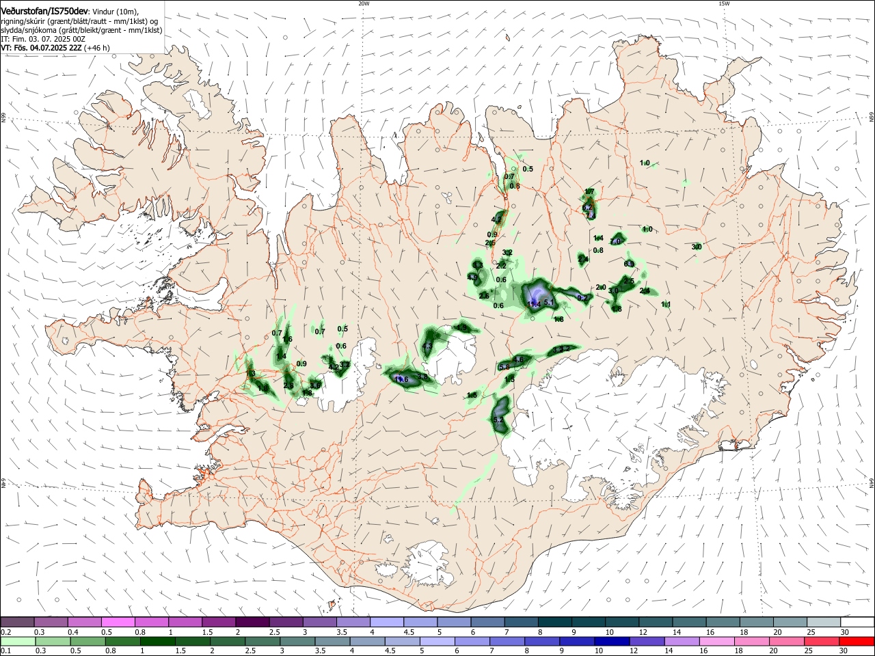Click the '15W' longitude label

[724, 3]
